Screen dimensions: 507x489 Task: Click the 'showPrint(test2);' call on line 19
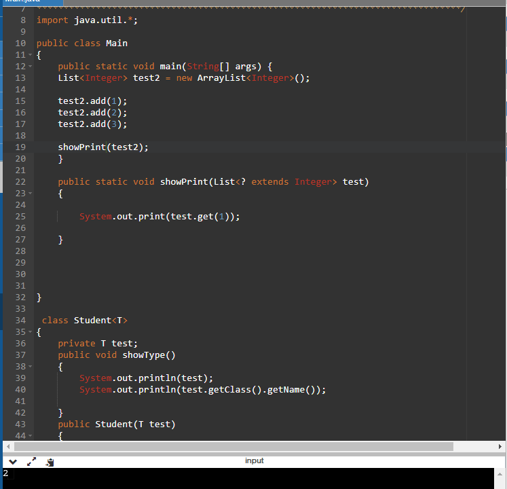point(103,147)
